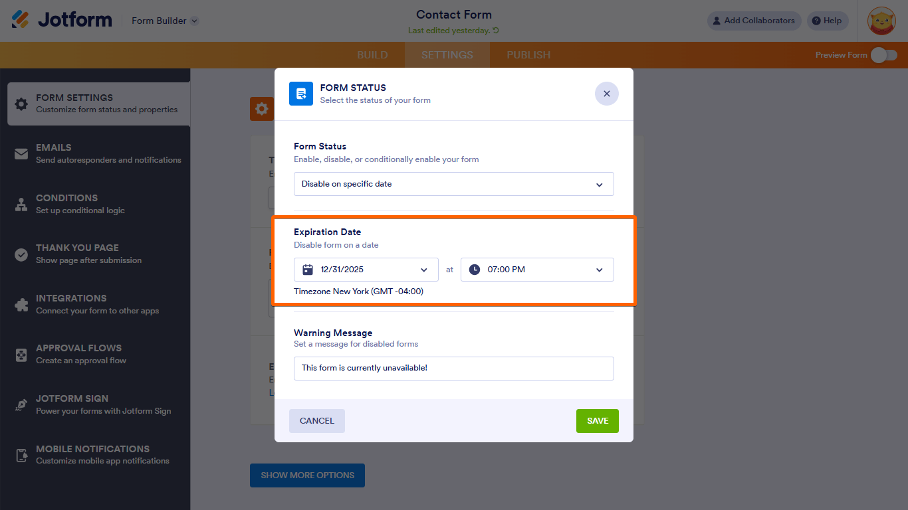Viewport: 908px width, 510px height.
Task: Click the Conditions sidebar icon
Action: pos(21,205)
